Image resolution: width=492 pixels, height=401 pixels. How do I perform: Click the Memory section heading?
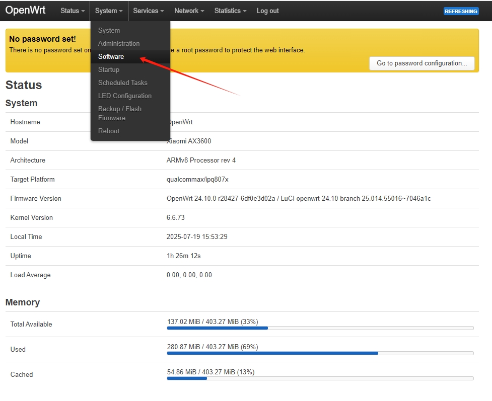pyautogui.click(x=23, y=302)
